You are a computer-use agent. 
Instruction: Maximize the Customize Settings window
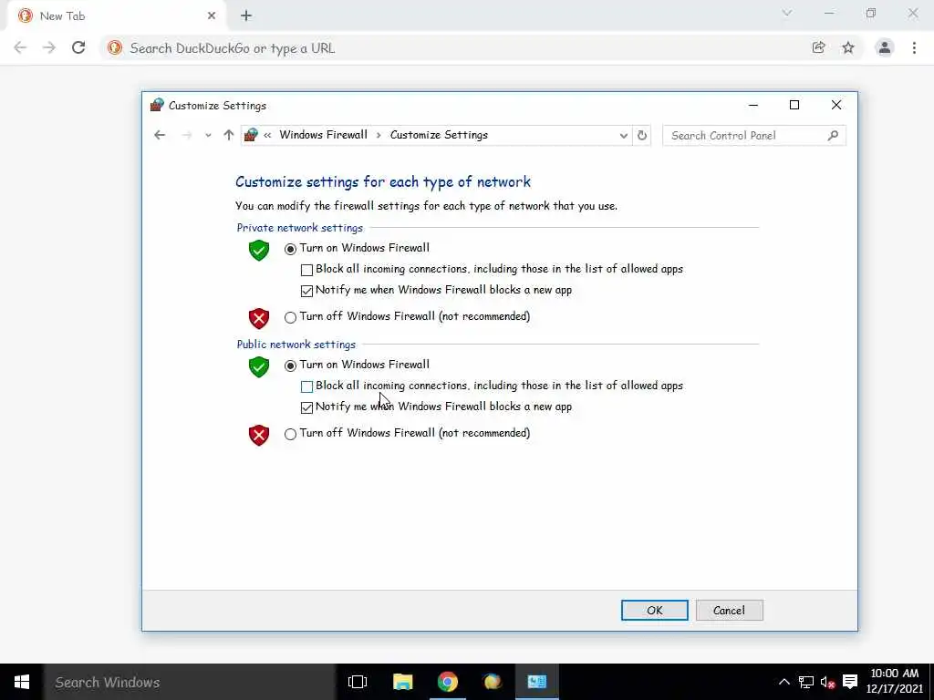click(794, 105)
